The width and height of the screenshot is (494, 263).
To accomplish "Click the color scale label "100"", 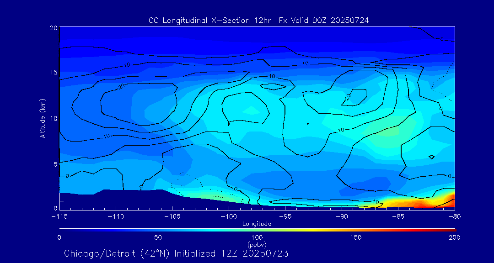I will pyautogui.click(x=257, y=238).
